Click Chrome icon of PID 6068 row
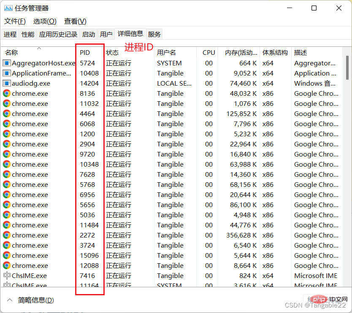 tap(7, 124)
